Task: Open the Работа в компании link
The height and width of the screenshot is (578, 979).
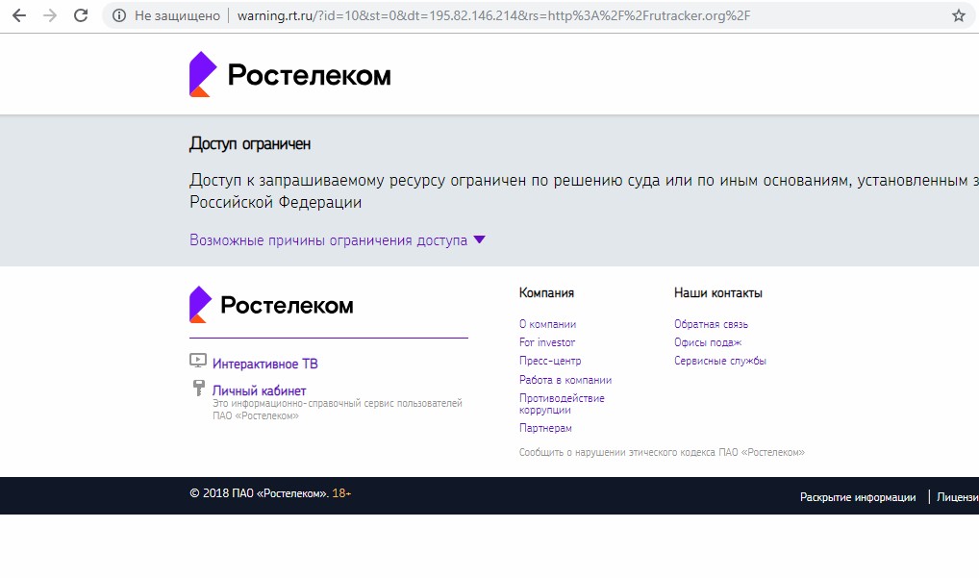Action: pyautogui.click(x=565, y=380)
